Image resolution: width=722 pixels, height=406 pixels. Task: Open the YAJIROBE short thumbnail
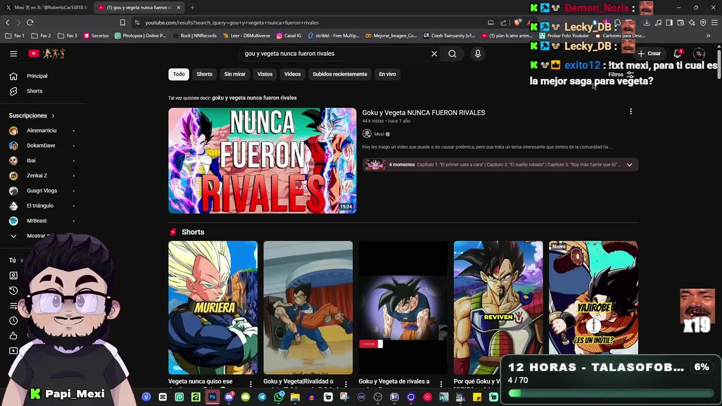click(x=593, y=298)
